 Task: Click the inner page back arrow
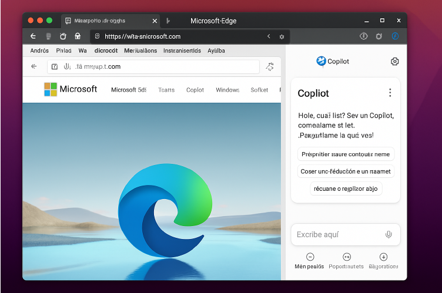pos(34,66)
